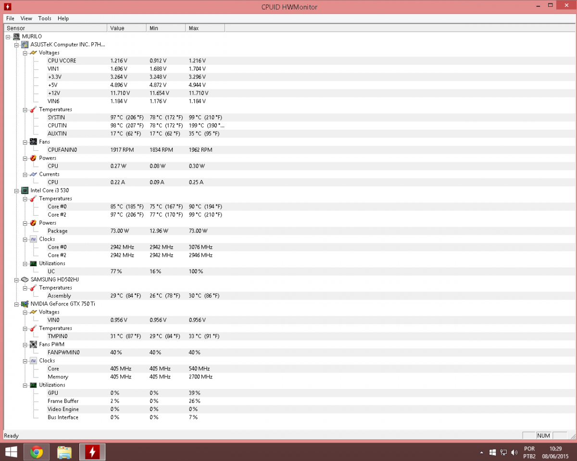This screenshot has width=577, height=461.
Task: Click the Currents wave icon
Action: [33, 174]
